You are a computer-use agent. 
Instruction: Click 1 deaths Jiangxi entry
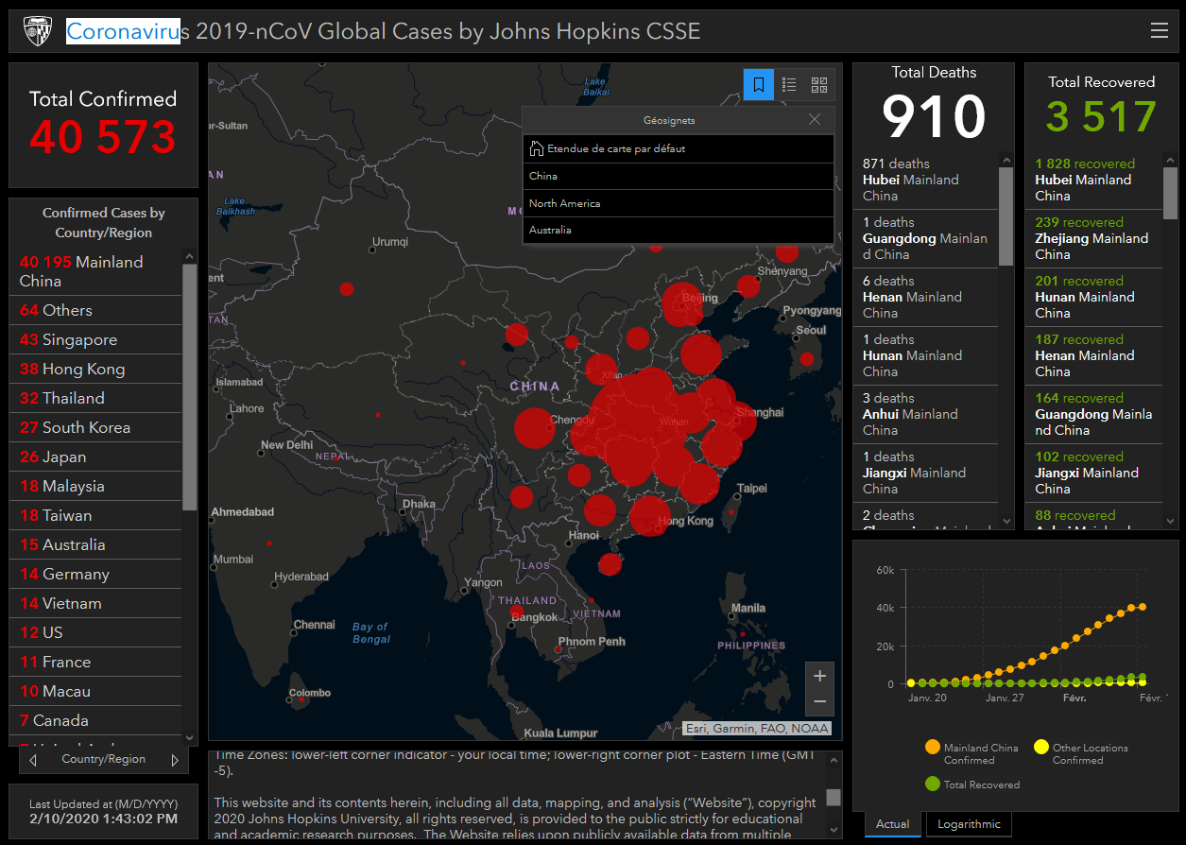(925, 473)
